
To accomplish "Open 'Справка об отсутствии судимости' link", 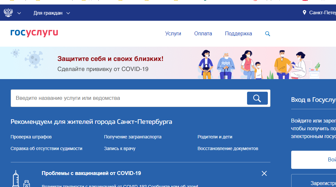I will (x=46, y=148).
